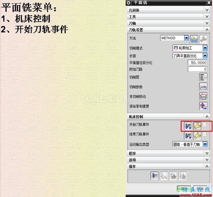Click the create new method icon
Screen dimensions: 213x197
pos(194,39)
